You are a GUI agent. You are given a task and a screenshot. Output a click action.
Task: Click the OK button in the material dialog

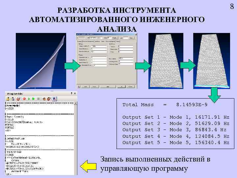[121, 86]
